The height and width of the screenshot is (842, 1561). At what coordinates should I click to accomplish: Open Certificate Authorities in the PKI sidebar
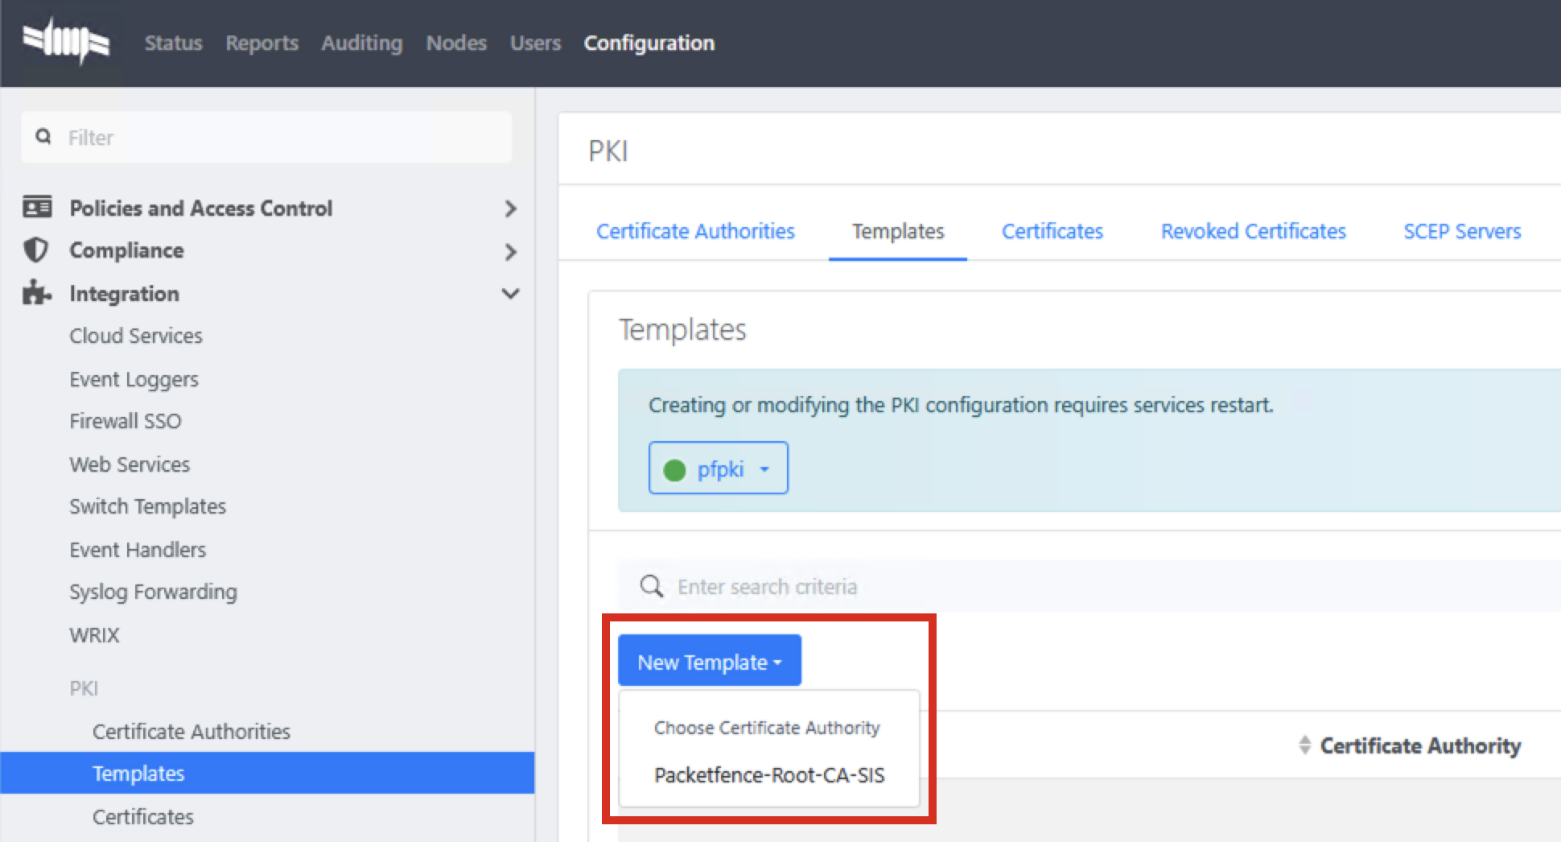[x=191, y=731]
